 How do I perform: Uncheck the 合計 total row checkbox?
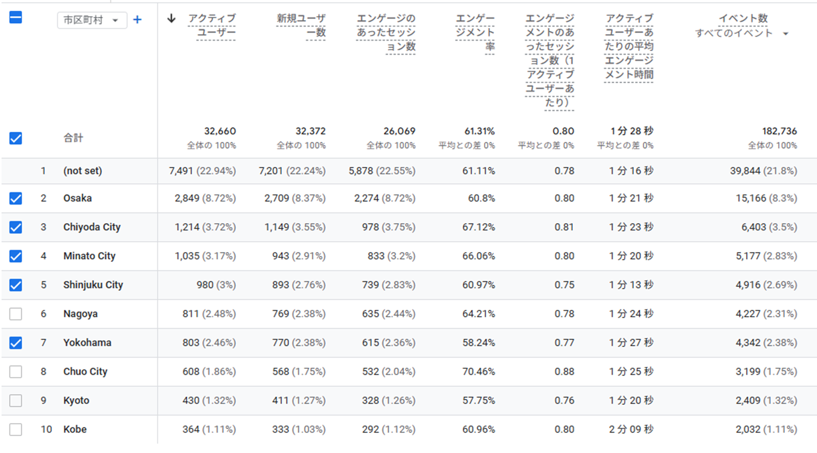[x=16, y=138]
